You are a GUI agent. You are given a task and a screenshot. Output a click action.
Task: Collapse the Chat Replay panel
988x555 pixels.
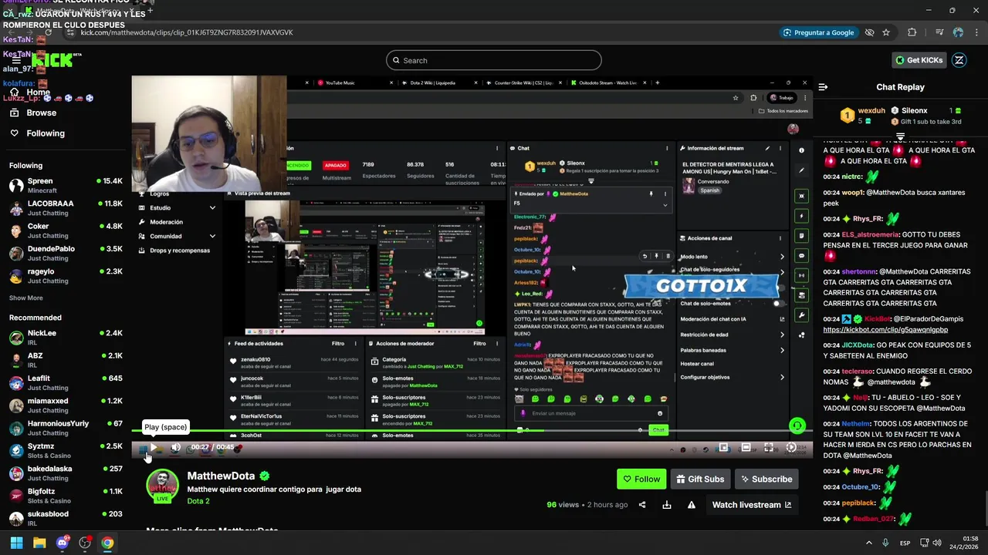(823, 87)
